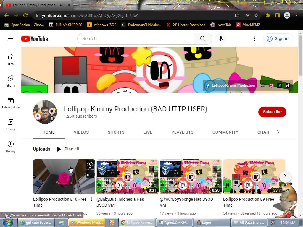Open YouTube settings three-dot menu
The image size is (303, 227).
click(255, 39)
